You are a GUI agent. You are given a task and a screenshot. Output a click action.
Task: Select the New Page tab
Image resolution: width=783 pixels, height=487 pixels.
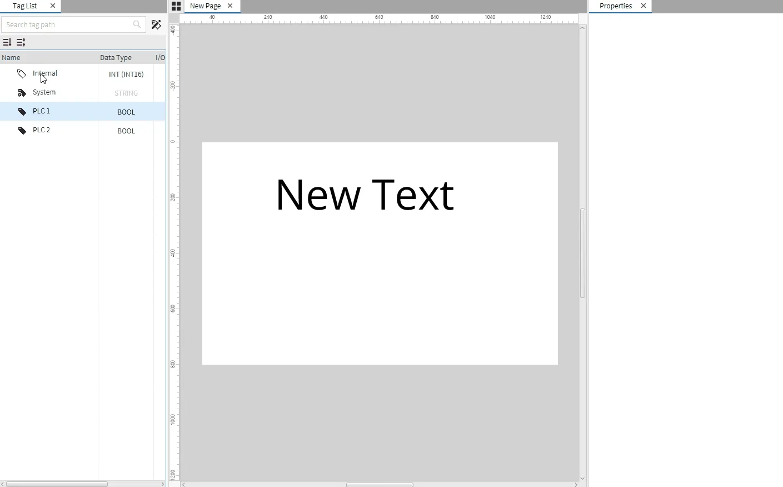[x=205, y=6]
